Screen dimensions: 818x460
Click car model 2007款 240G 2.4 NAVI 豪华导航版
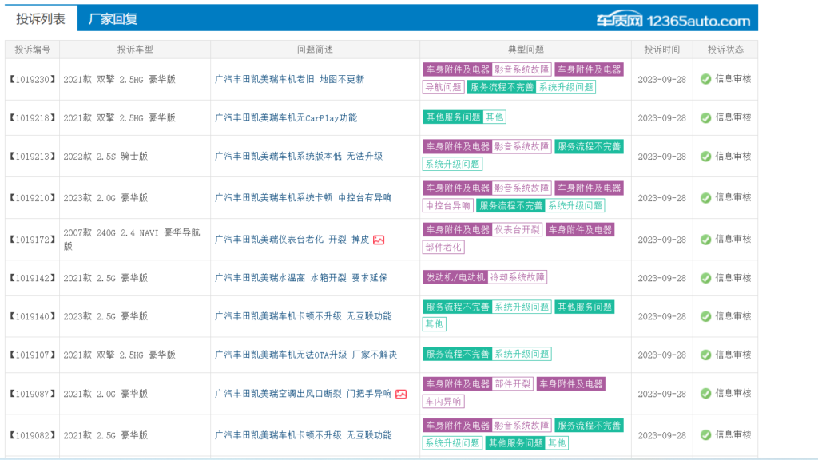[x=132, y=240]
